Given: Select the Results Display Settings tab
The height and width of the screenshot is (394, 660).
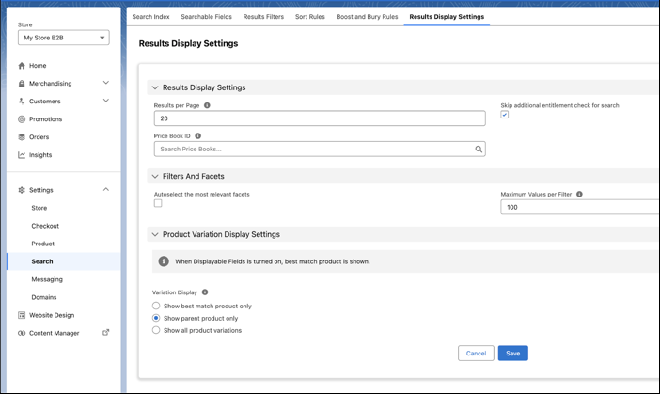Looking at the screenshot, I should point(447,17).
